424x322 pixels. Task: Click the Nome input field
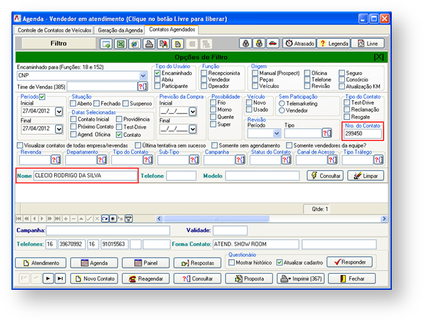pyautogui.click(x=85, y=176)
